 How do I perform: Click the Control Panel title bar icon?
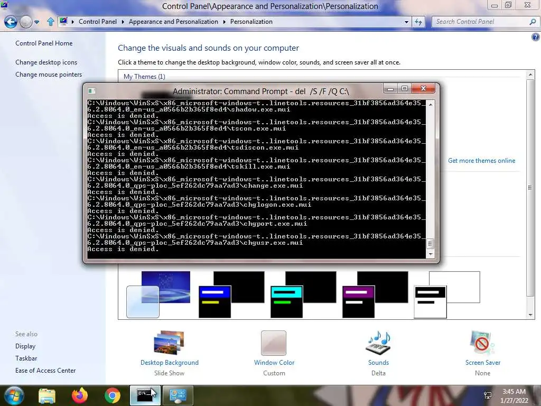4,4
